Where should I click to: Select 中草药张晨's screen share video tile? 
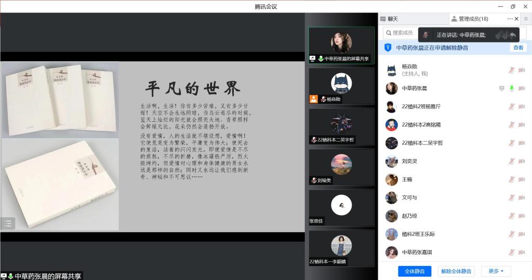coord(341,45)
